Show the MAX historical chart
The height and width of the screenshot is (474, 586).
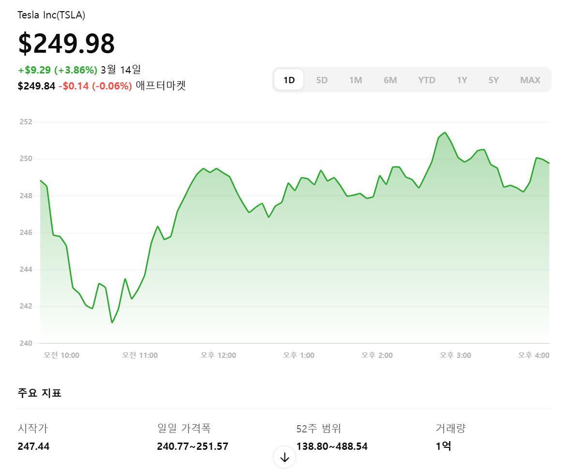[x=530, y=80]
